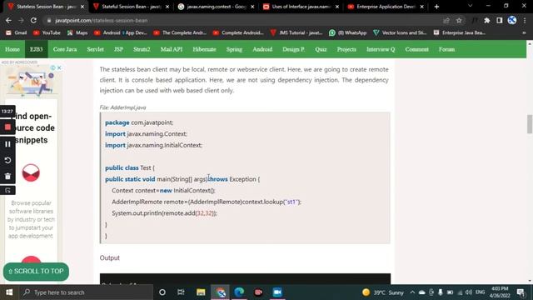
Task: Close the Stateless Session Bean tab
Action: pyautogui.click(x=82, y=7)
